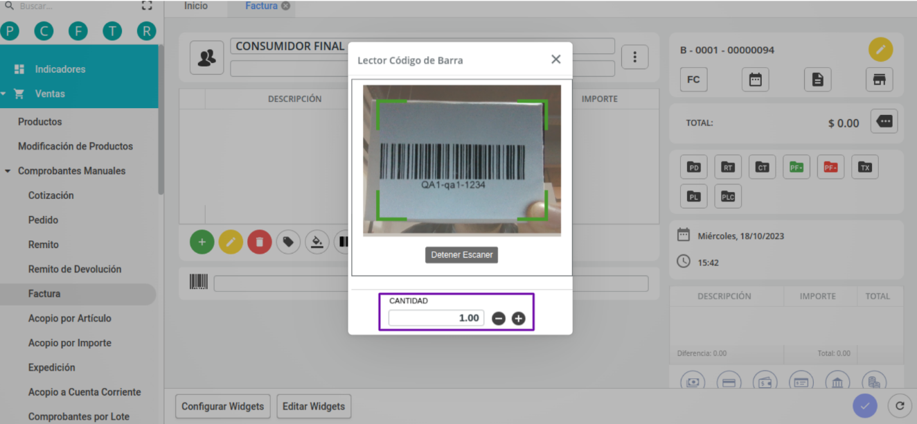Screen dimensions: 917x424
Task: Select Factura in the sidebar
Action: (x=44, y=294)
